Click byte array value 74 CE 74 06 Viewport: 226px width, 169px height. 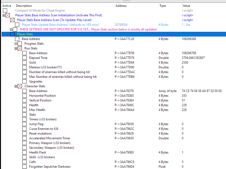coord(202,91)
